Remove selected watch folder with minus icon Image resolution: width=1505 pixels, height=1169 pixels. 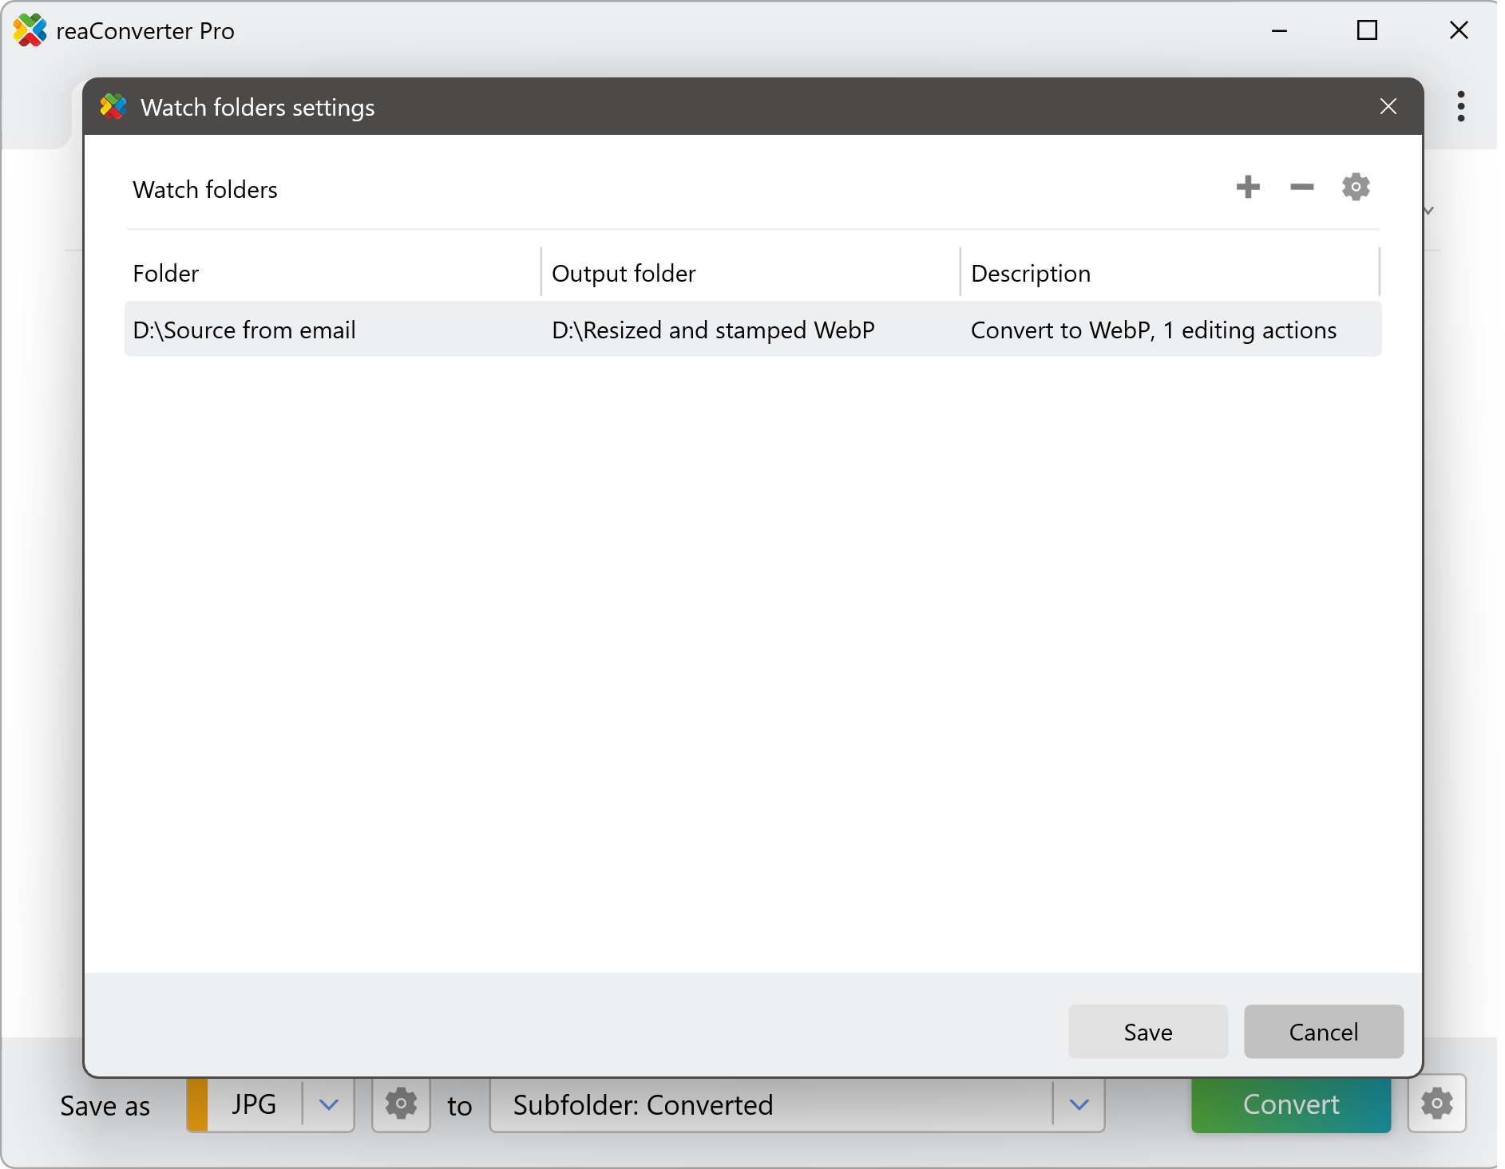1301,188
